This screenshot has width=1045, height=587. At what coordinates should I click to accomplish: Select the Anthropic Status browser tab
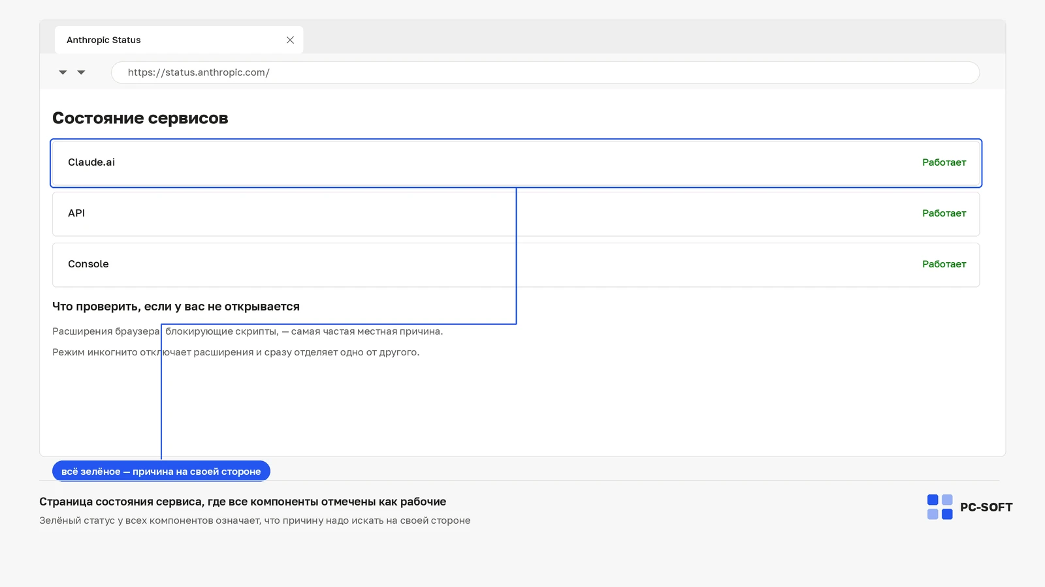pyautogui.click(x=178, y=40)
